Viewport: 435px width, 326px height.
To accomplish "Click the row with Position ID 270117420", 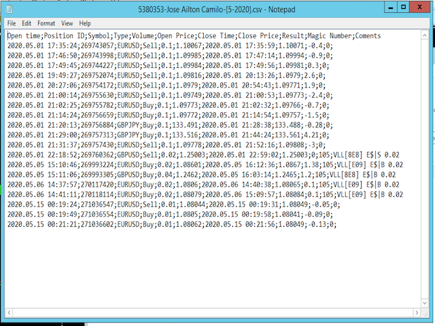I will (x=203, y=185).
